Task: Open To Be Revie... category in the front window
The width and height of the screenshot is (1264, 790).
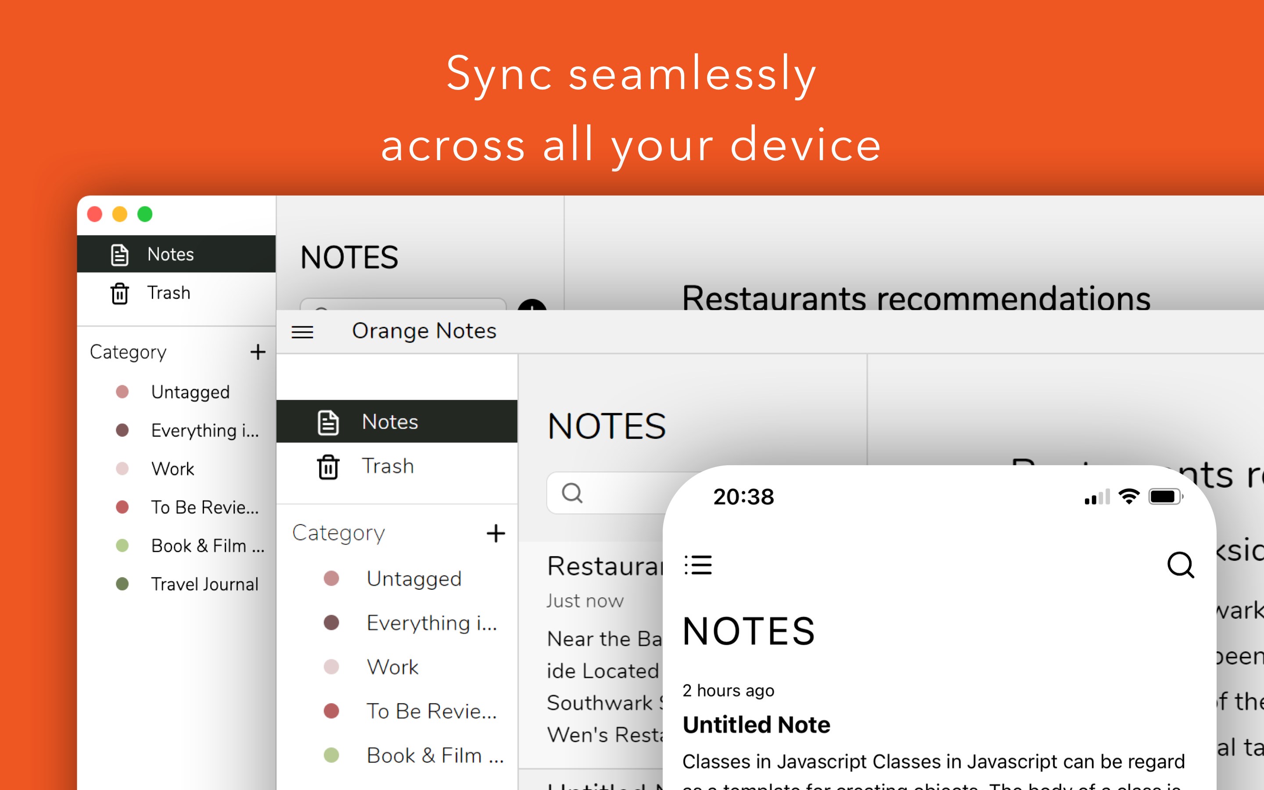Action: (x=431, y=711)
